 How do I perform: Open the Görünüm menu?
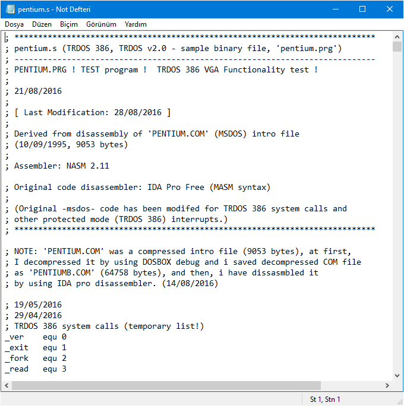tap(101, 24)
